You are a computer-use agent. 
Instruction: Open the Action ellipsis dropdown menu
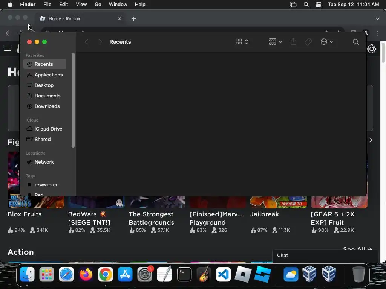click(327, 42)
